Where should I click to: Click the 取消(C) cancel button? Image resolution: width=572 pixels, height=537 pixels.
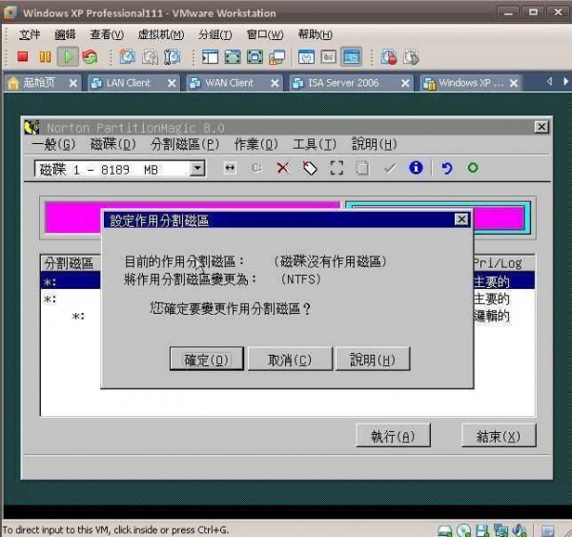pyautogui.click(x=290, y=360)
